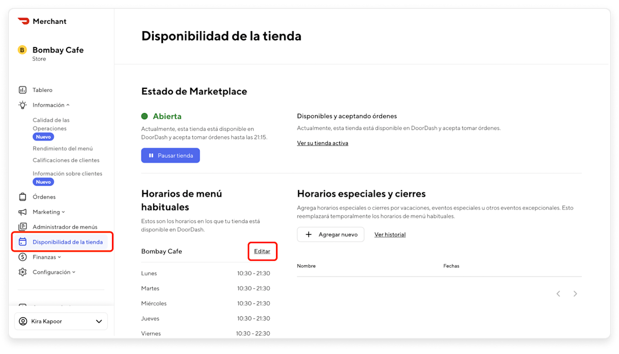Image resolution: width=619 pixels, height=354 pixels.
Task: Click the plus icon in Agregar nuevo
Action: click(x=309, y=234)
